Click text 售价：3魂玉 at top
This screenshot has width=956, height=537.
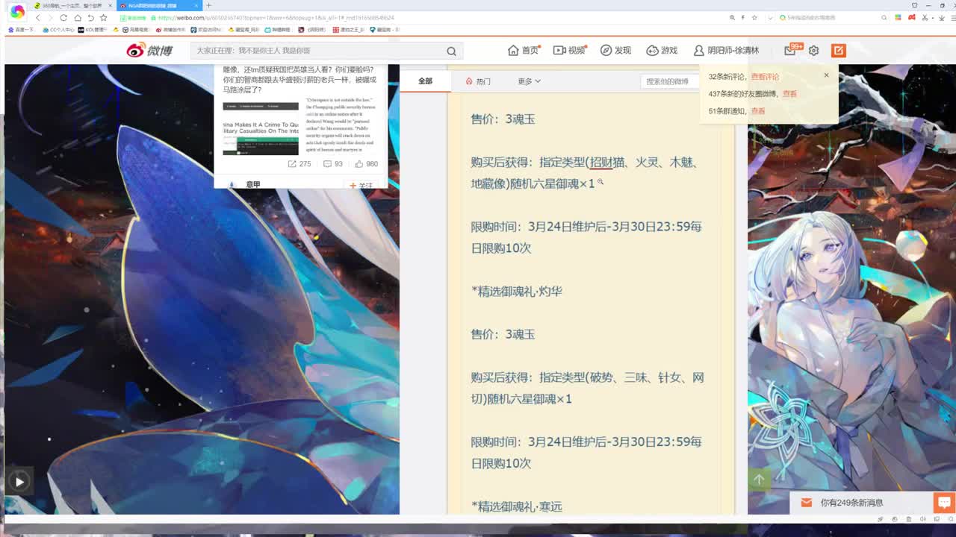click(x=503, y=119)
